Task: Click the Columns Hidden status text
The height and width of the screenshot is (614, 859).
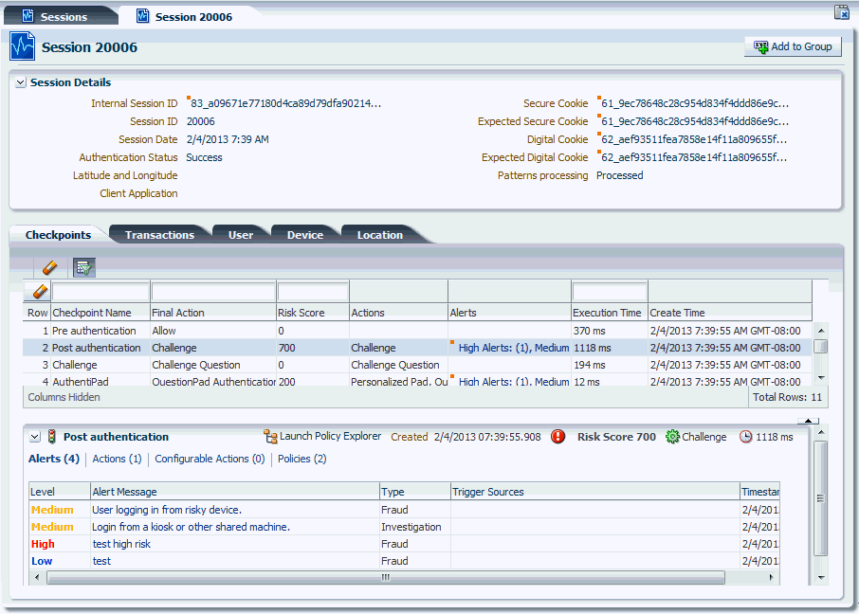Action: pyautogui.click(x=64, y=397)
